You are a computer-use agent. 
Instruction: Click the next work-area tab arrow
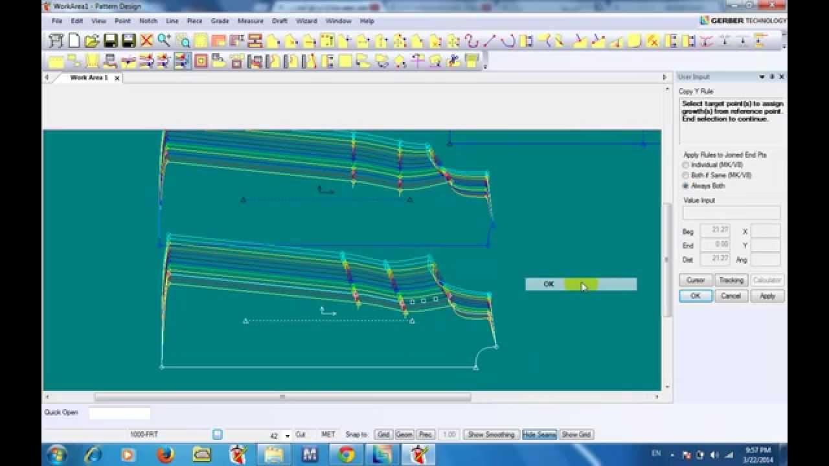click(664, 77)
